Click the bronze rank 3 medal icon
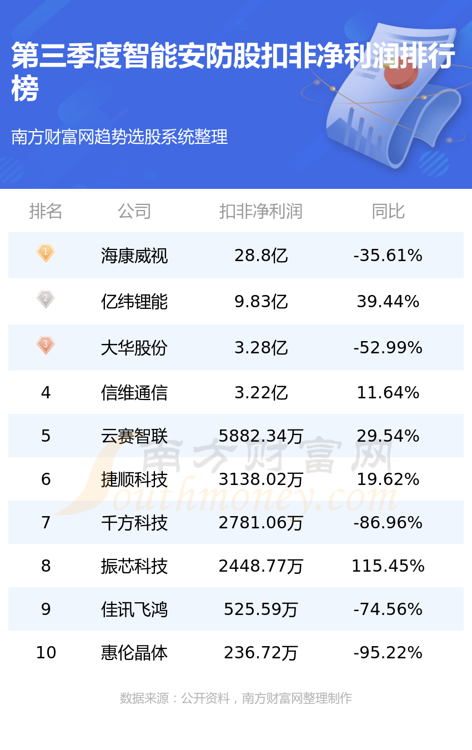The image size is (472, 750). pos(46,346)
